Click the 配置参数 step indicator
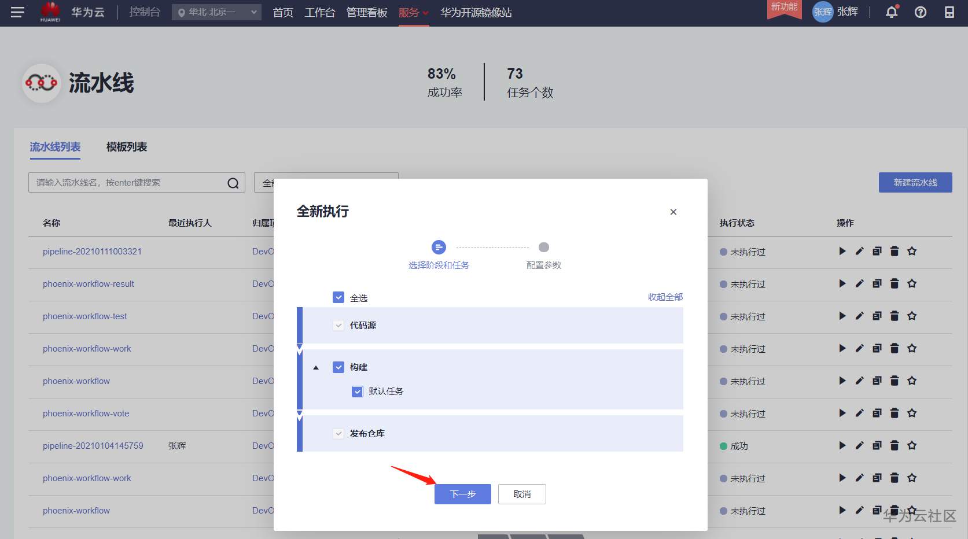This screenshot has height=539, width=968. point(544,255)
